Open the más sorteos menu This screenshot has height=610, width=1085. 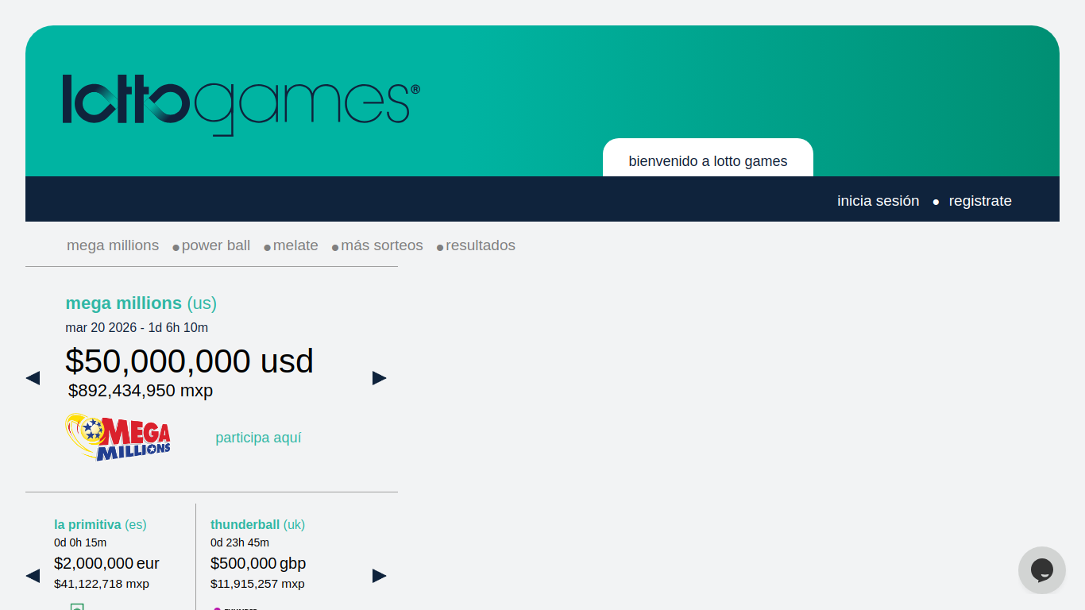coord(382,245)
